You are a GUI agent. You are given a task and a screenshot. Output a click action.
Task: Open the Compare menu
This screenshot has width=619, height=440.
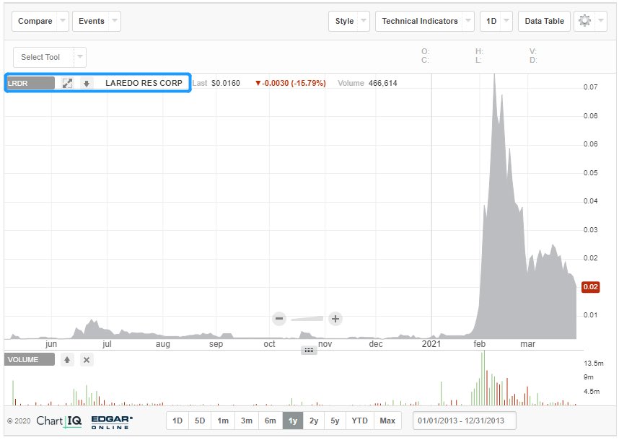pyautogui.click(x=40, y=21)
